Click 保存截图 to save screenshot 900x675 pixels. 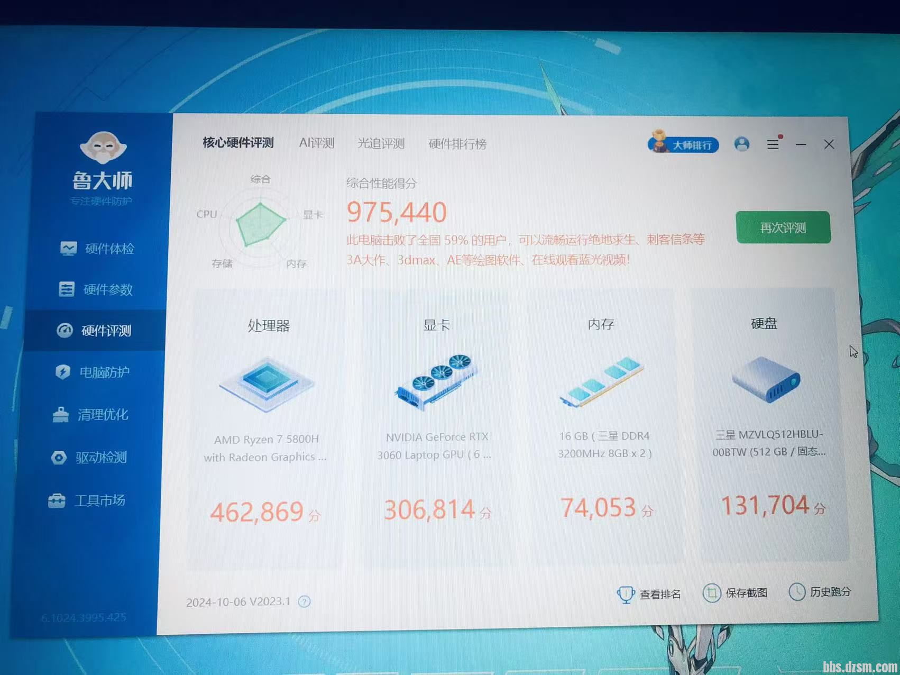(736, 593)
